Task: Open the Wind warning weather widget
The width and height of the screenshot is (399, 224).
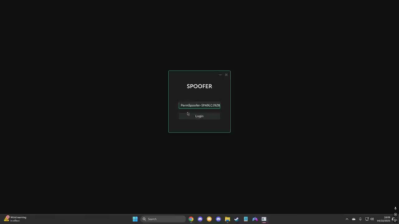Action: point(16,219)
